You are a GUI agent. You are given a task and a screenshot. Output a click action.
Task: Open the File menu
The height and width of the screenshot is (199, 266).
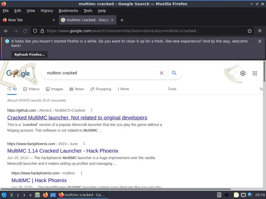point(6,11)
